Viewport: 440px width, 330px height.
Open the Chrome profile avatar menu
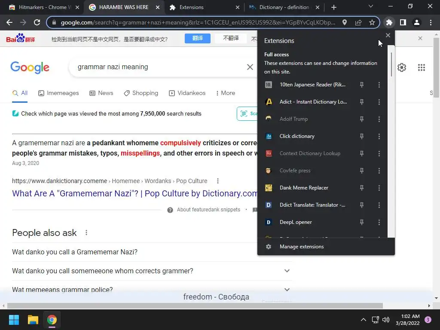tap(416, 22)
